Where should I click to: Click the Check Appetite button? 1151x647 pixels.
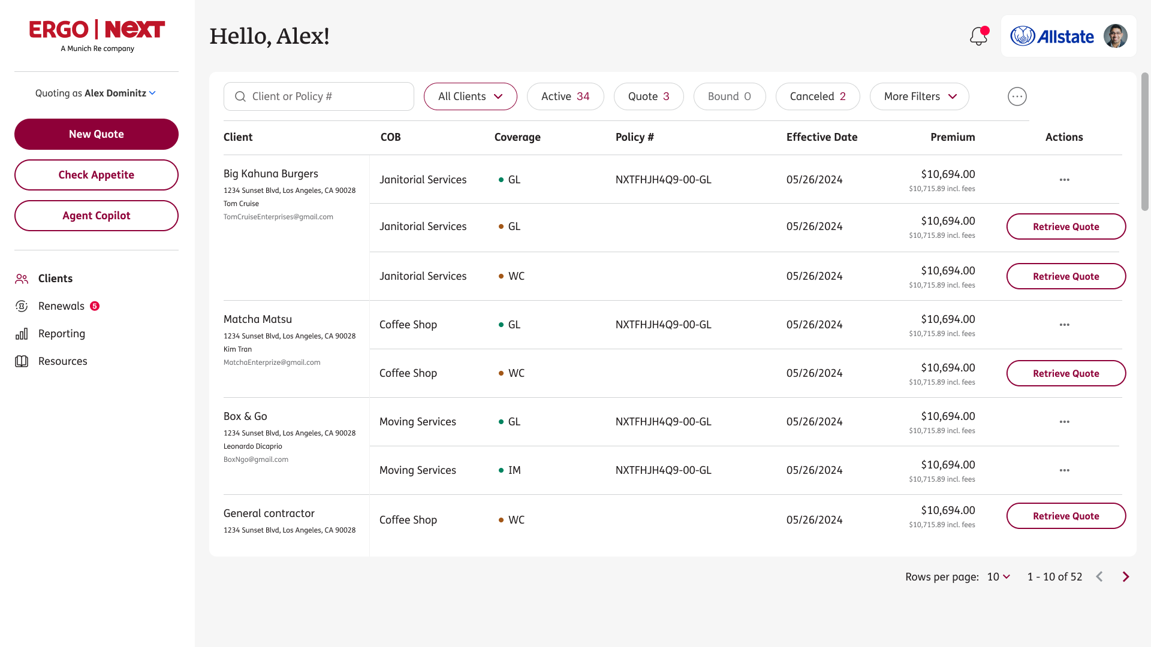97,175
